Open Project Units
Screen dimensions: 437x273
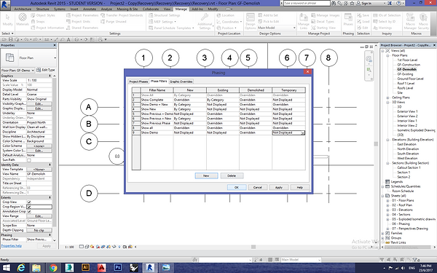(78, 21)
